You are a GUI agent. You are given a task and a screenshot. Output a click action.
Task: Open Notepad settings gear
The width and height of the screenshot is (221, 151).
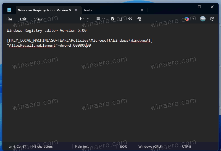(x=212, y=19)
